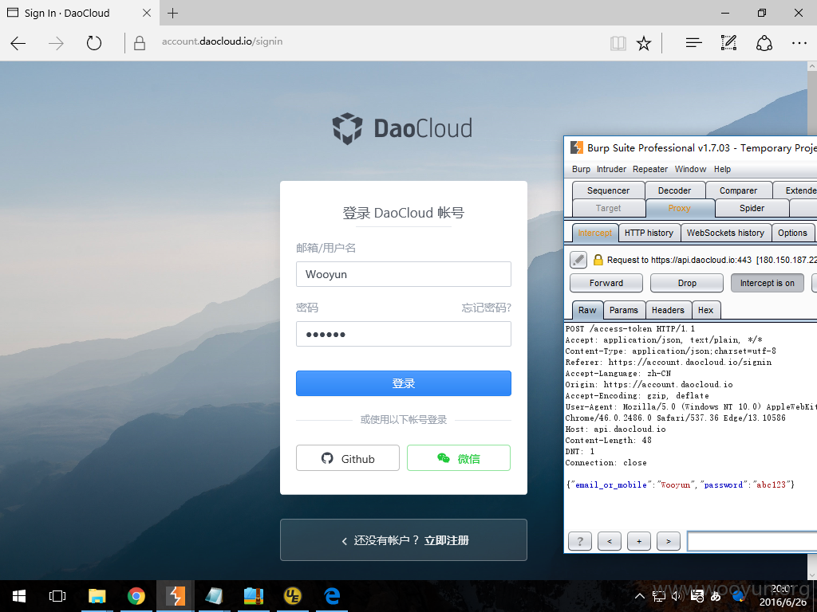Open the Intruder menu
817x612 pixels.
pos(612,169)
